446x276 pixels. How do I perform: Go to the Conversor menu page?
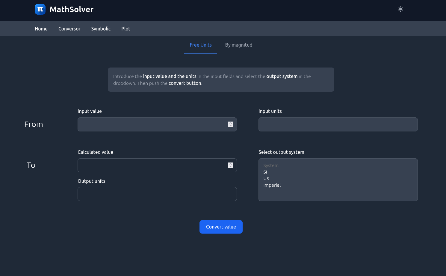tap(69, 29)
